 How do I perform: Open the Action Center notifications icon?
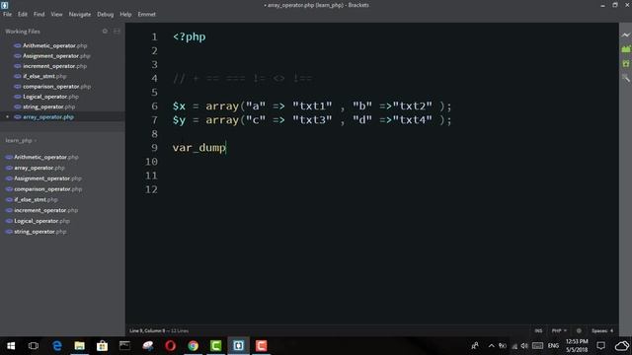601,346
